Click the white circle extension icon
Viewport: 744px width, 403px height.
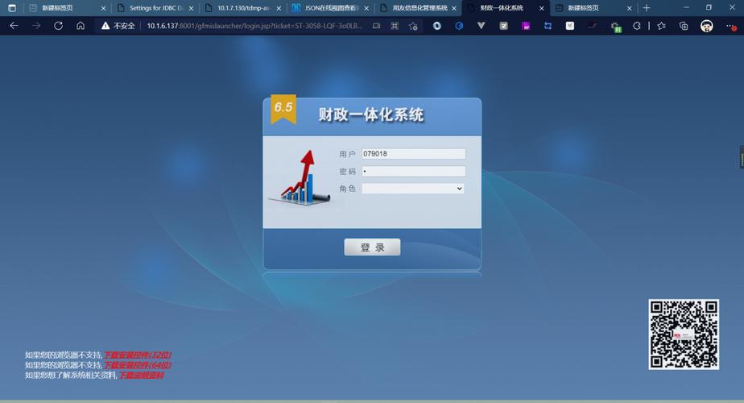(x=437, y=26)
